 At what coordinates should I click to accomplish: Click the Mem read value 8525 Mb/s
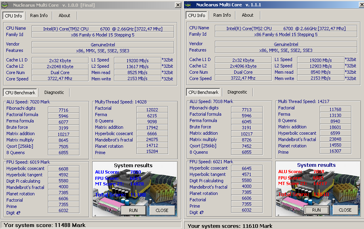[x=137, y=73]
